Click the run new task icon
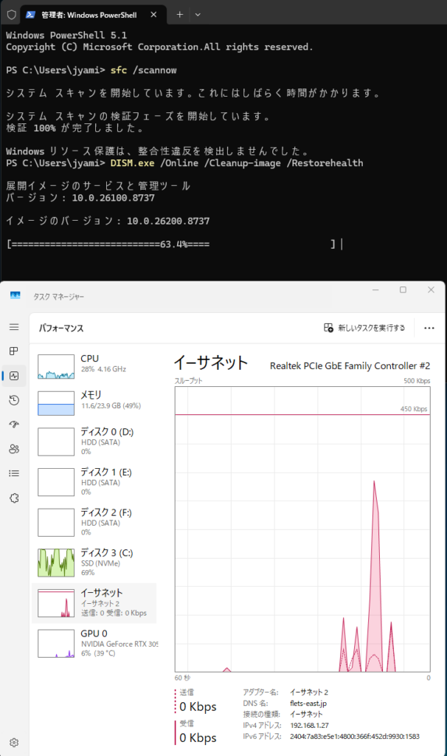The height and width of the screenshot is (756, 447). coord(328,328)
